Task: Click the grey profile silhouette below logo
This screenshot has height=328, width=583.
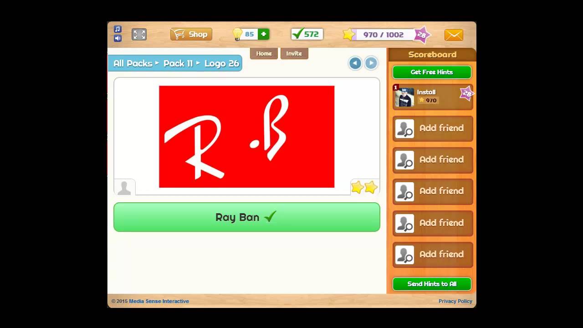Action: click(124, 187)
